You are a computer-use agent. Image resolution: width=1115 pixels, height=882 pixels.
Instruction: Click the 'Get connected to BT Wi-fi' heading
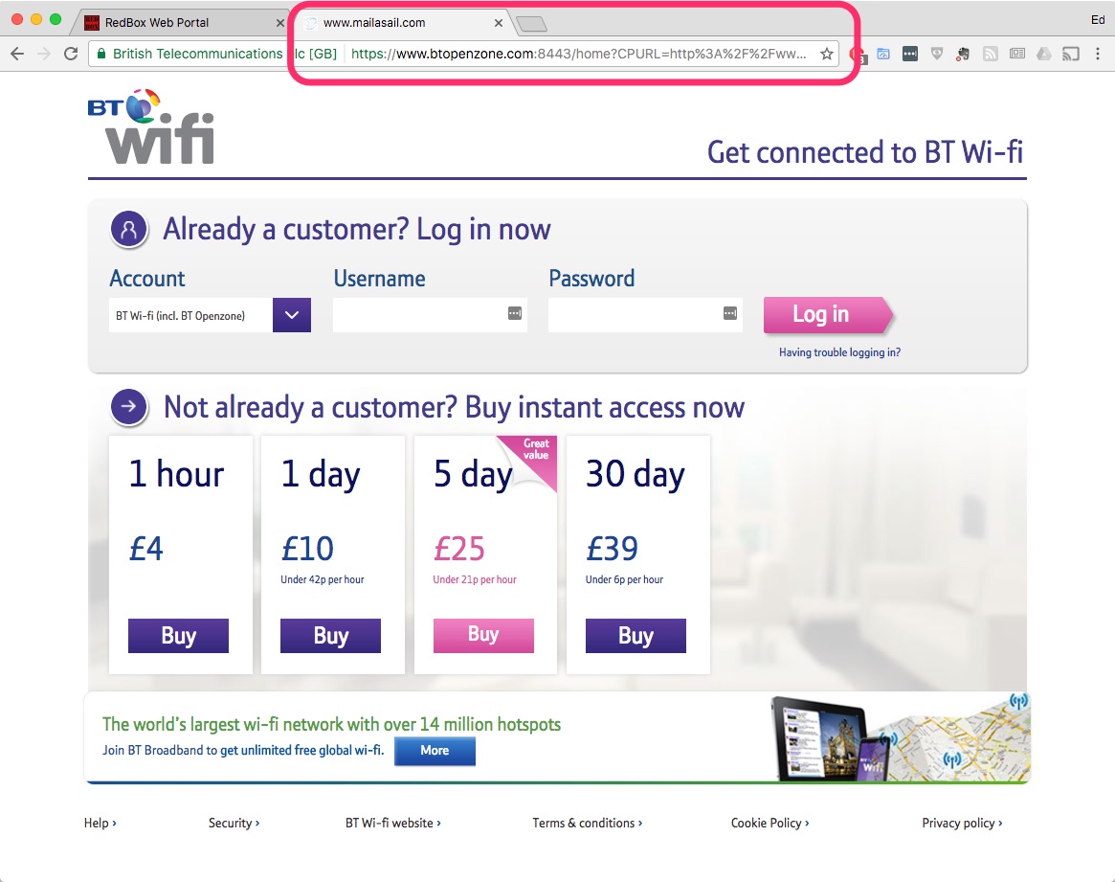point(864,152)
